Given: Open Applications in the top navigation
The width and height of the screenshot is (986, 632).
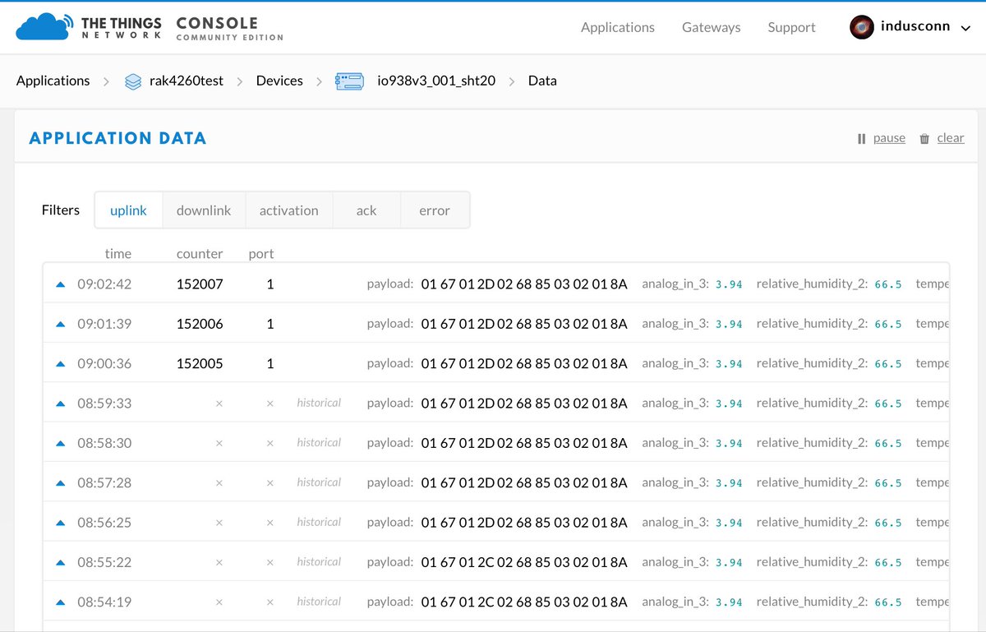Looking at the screenshot, I should (618, 27).
